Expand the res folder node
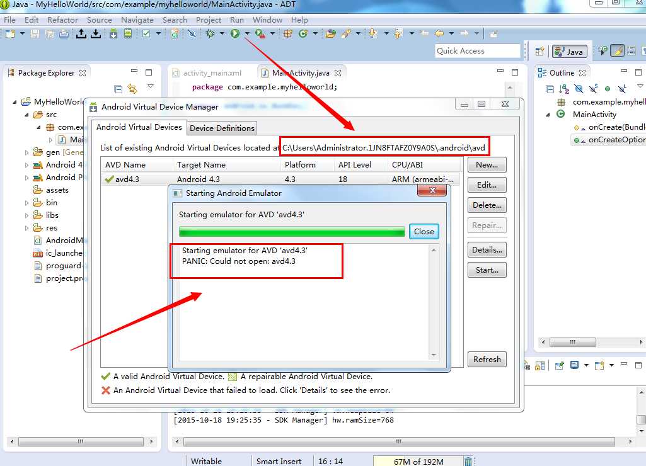Viewport: 646px width, 466px height. point(26,228)
